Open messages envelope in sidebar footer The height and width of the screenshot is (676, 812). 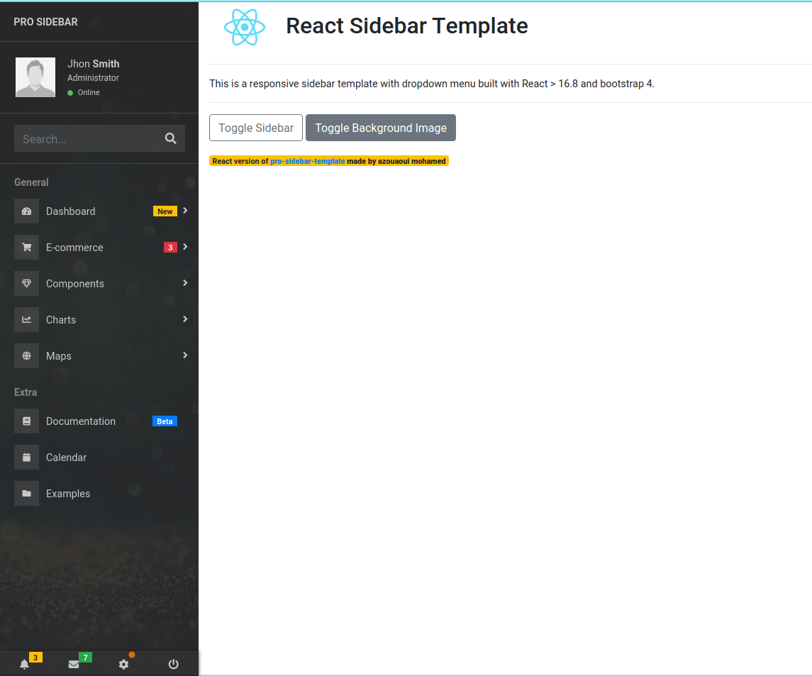point(74,664)
